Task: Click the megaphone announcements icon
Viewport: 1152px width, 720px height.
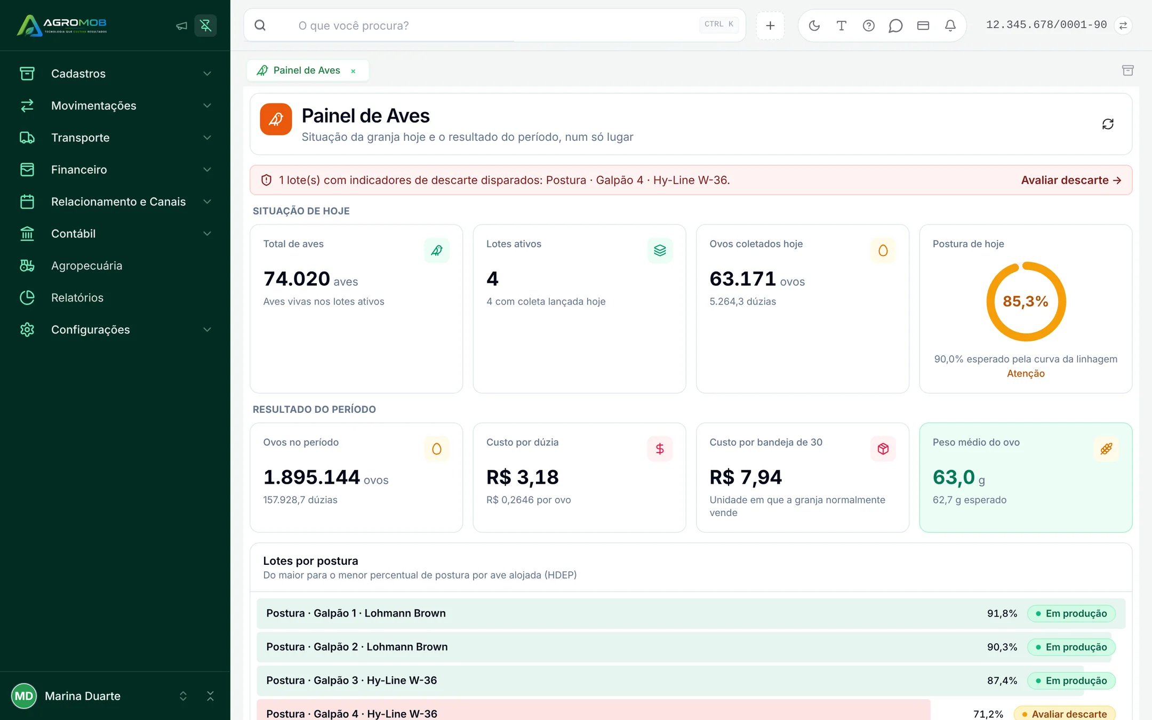Action: tap(182, 26)
